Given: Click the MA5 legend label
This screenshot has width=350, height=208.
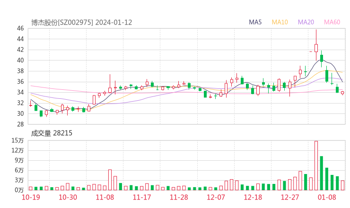Looking at the screenshot, I should click(255, 22).
